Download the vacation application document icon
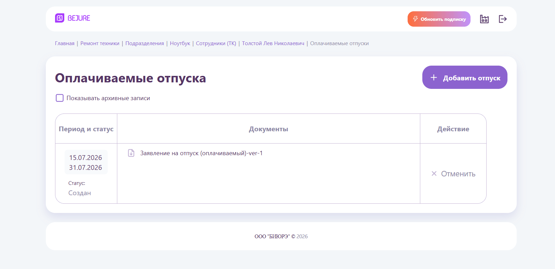 (x=131, y=153)
